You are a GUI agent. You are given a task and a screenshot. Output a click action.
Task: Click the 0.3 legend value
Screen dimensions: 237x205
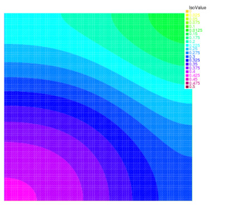tap(192, 57)
